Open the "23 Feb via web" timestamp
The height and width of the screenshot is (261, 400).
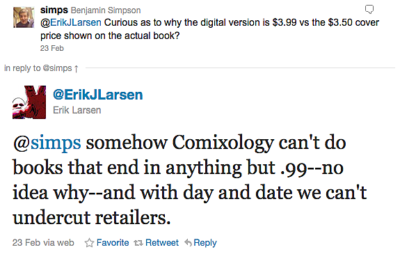click(43, 242)
